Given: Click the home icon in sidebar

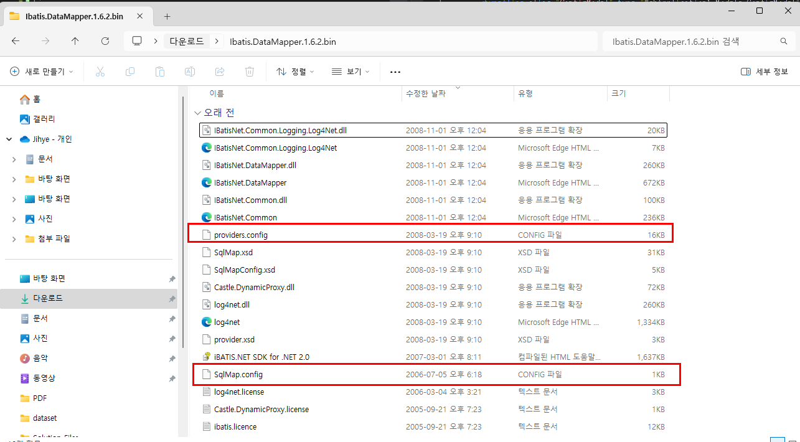Looking at the screenshot, I should (25, 100).
